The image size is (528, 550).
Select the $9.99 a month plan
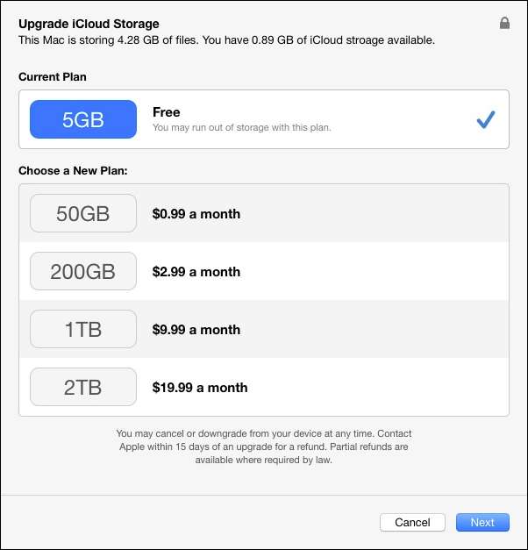pyautogui.click(x=196, y=329)
